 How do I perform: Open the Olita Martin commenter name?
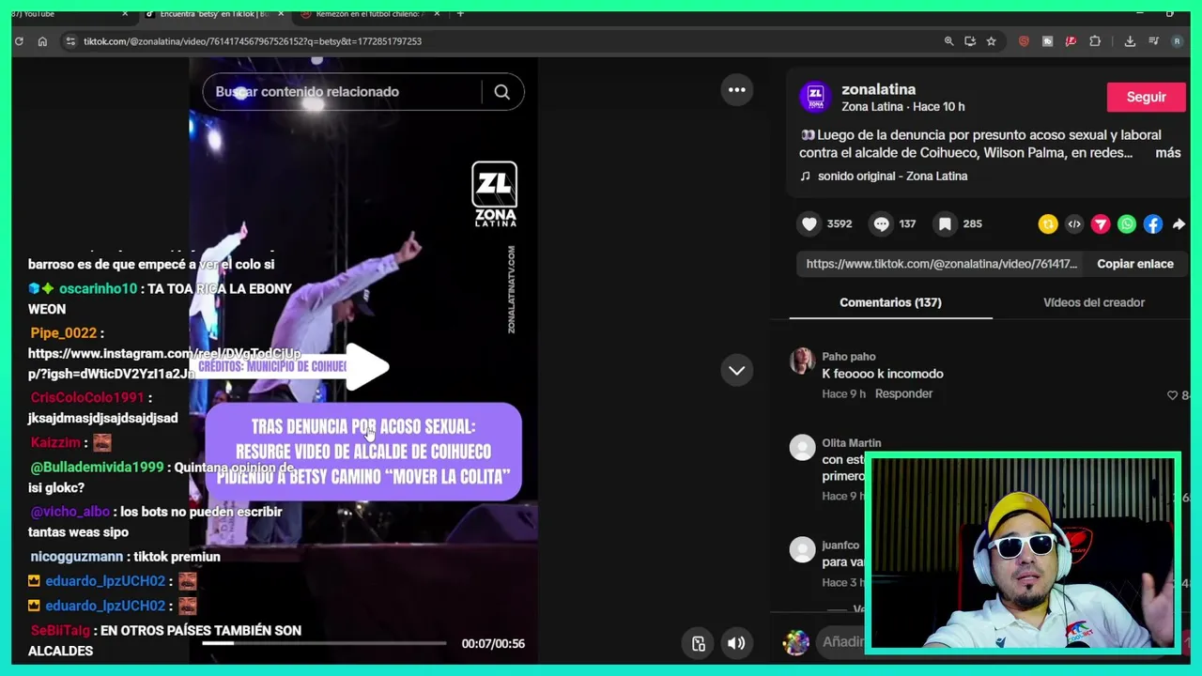(x=852, y=443)
